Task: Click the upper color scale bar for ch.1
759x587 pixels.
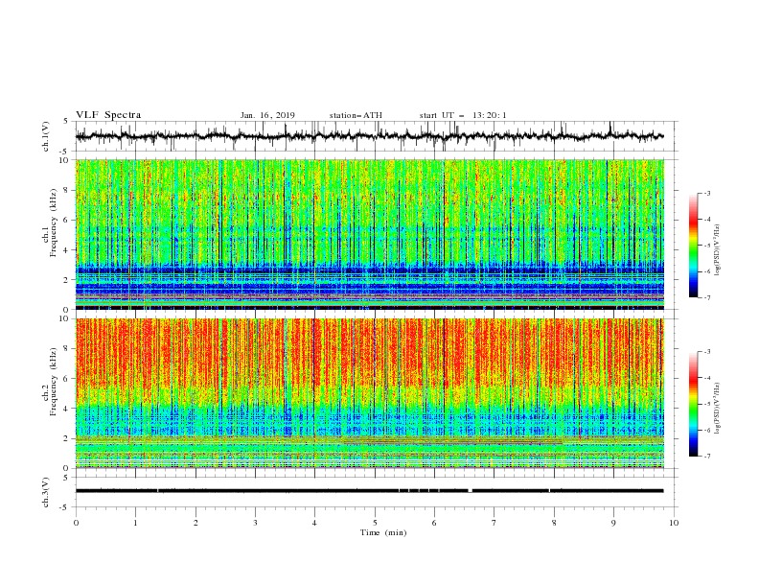Action: [x=693, y=246]
